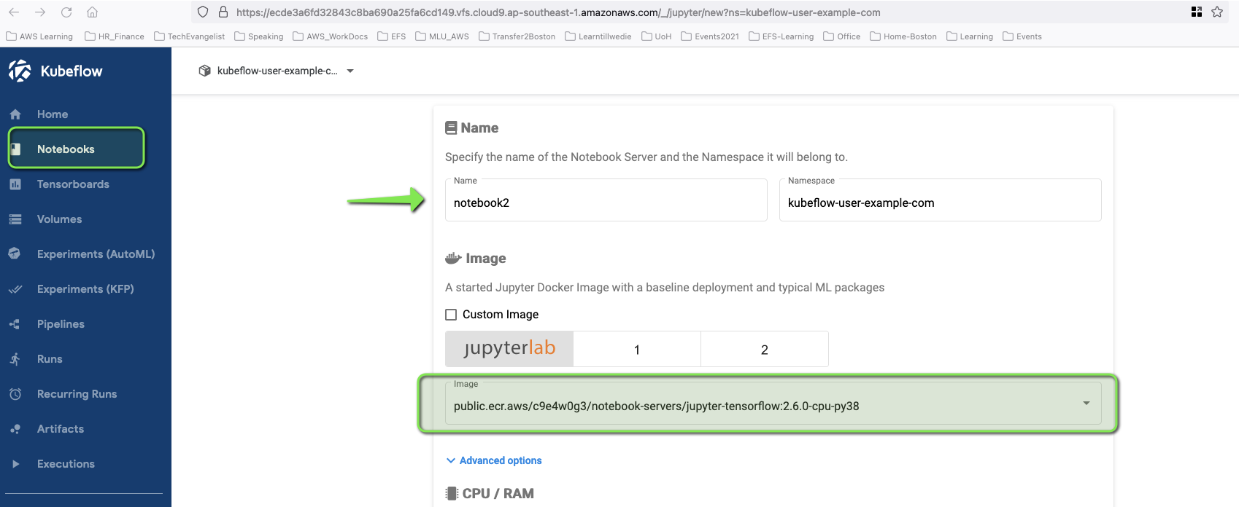
Task: Click the browser bookmark star icon
Action: coord(1217,12)
